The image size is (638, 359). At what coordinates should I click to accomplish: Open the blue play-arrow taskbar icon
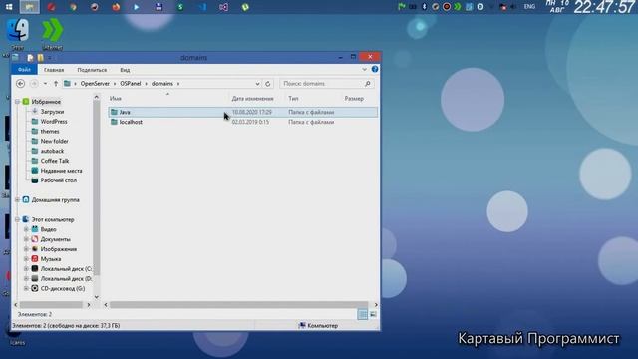[137, 7]
